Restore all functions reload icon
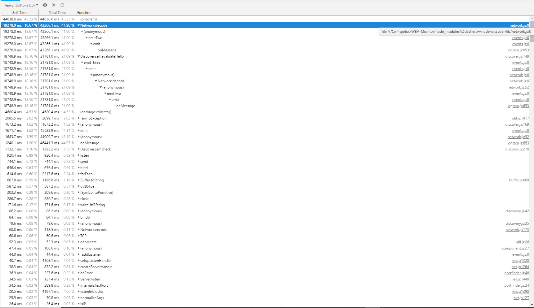Screen dimensions: 534x308 (62, 5)
